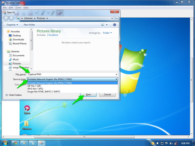Click Libraries in the address breadcrumb
195x146 pixels.
(28, 18)
